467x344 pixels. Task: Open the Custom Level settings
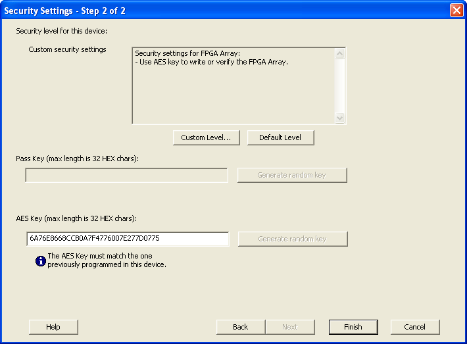(206, 137)
